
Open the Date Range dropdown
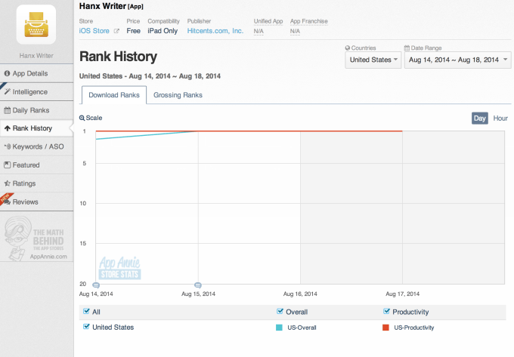457,60
